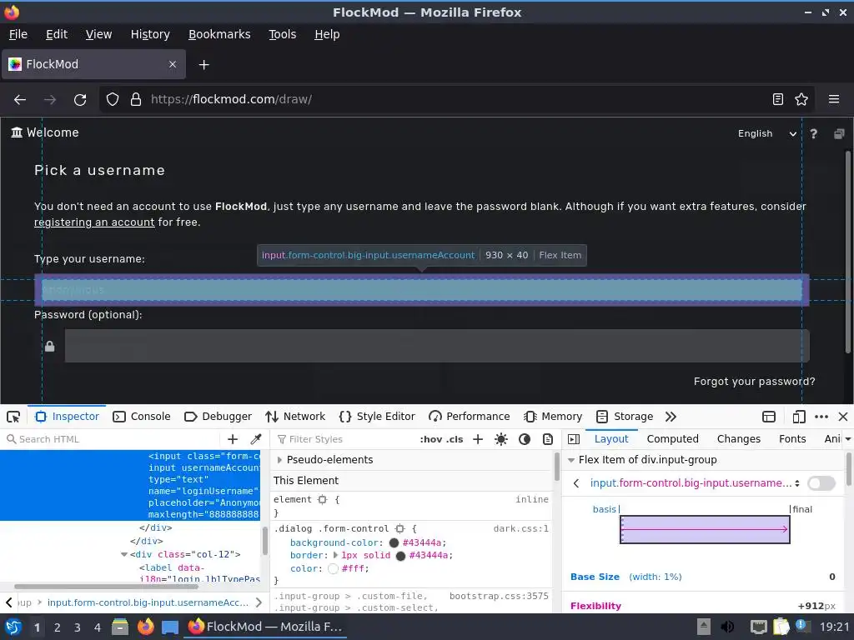Image resolution: width=854 pixels, height=640 pixels.
Task: Click the password input field
Action: point(437,346)
